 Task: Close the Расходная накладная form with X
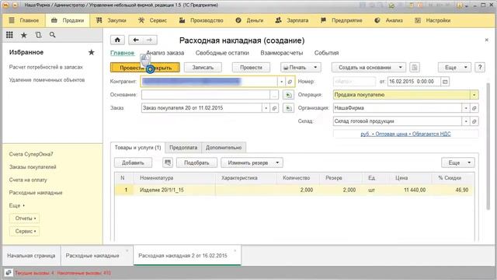click(487, 40)
